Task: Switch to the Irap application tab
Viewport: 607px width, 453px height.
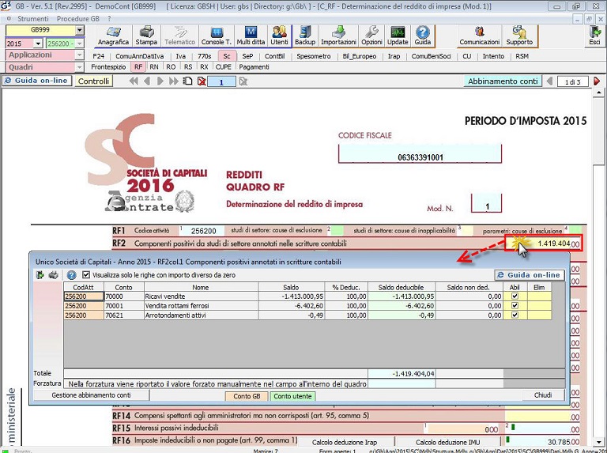Action: (x=394, y=56)
